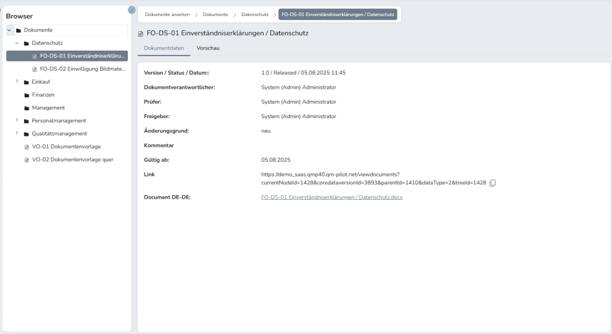Expand the Qualitätsmanagement folder
This screenshot has height=334, width=612.
pyautogui.click(x=17, y=134)
